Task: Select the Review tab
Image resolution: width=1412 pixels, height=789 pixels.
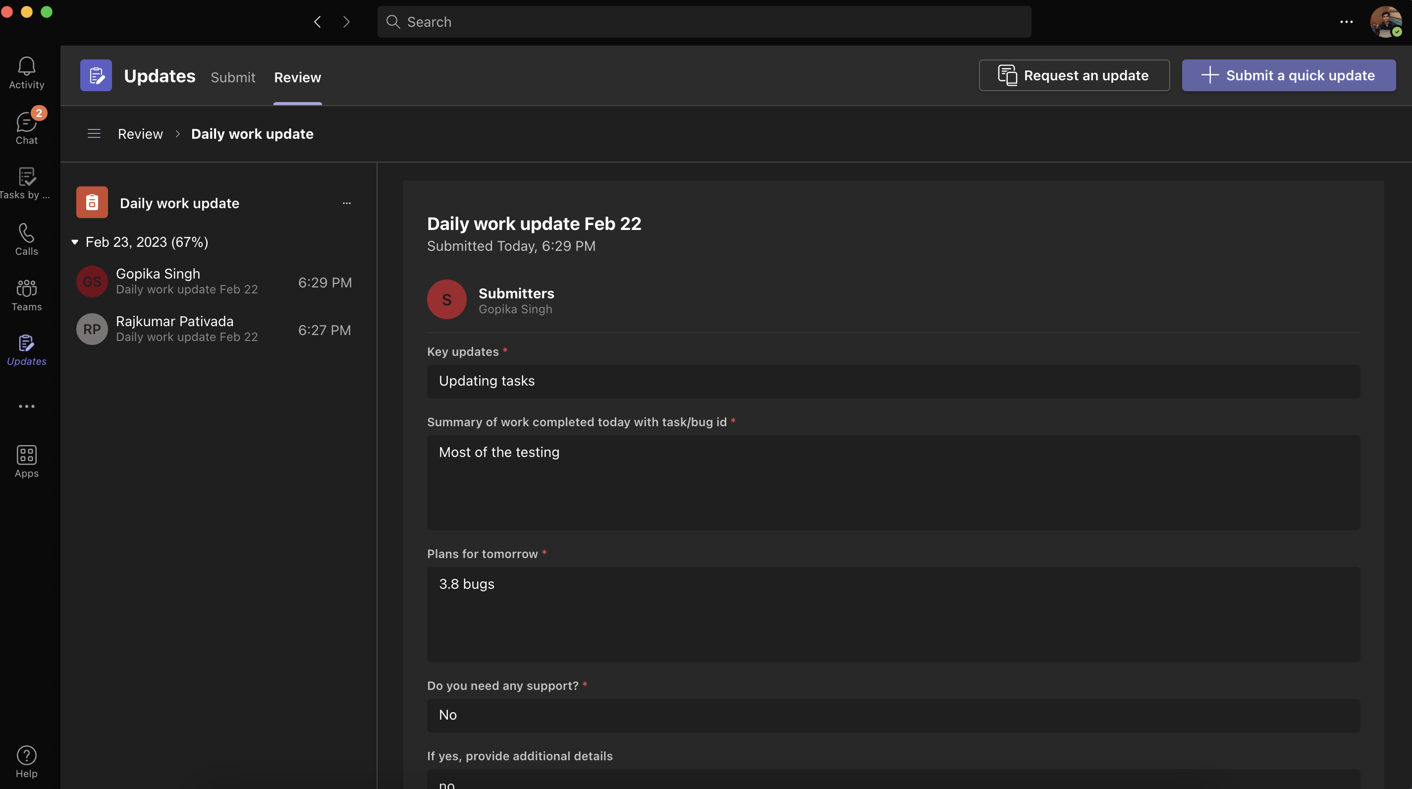Action: click(x=297, y=77)
